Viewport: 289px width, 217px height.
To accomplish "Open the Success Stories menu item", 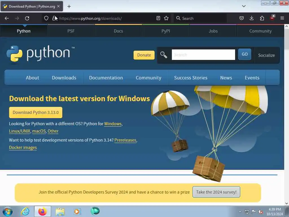I will (191, 78).
